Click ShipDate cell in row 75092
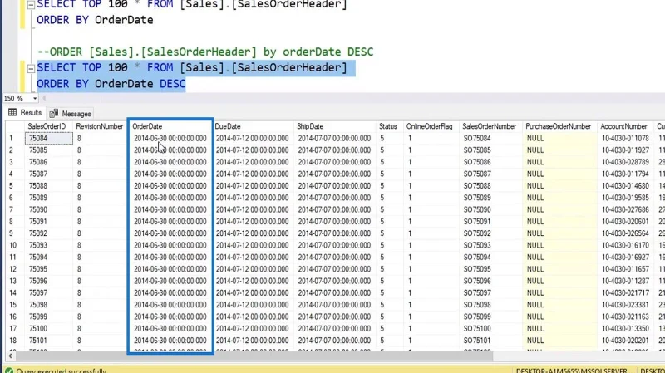 [x=335, y=233]
